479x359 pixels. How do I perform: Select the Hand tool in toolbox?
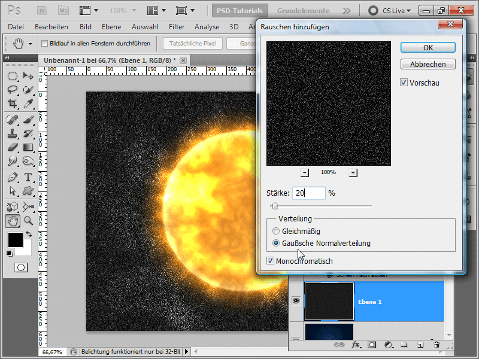(x=13, y=221)
